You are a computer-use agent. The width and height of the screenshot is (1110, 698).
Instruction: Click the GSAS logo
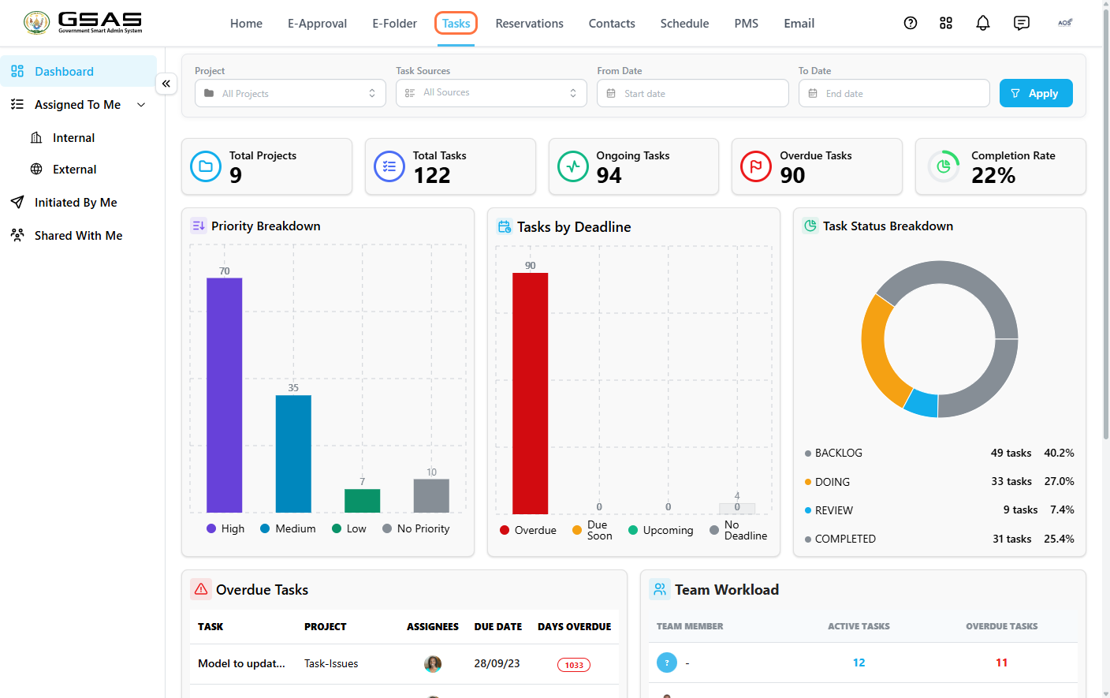(84, 23)
